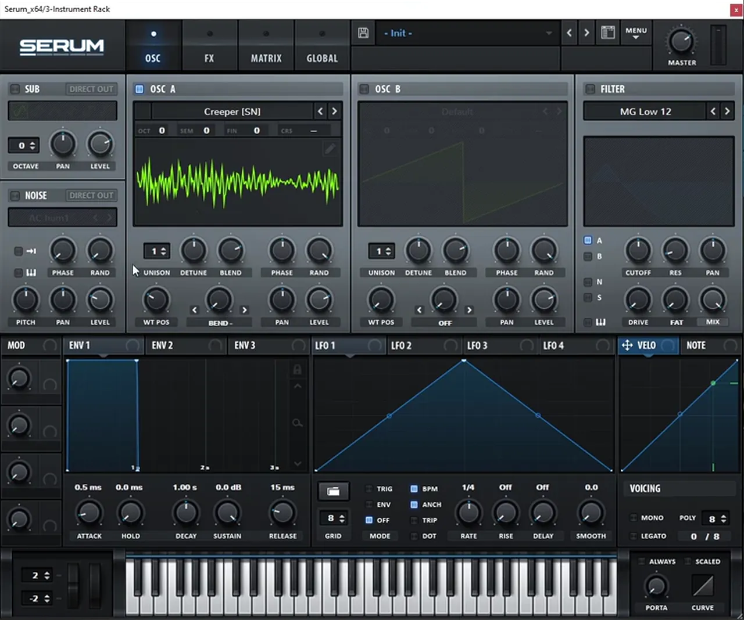The image size is (744, 620).
Task: Select next OSC A wavetable arrow
Action: (x=334, y=111)
